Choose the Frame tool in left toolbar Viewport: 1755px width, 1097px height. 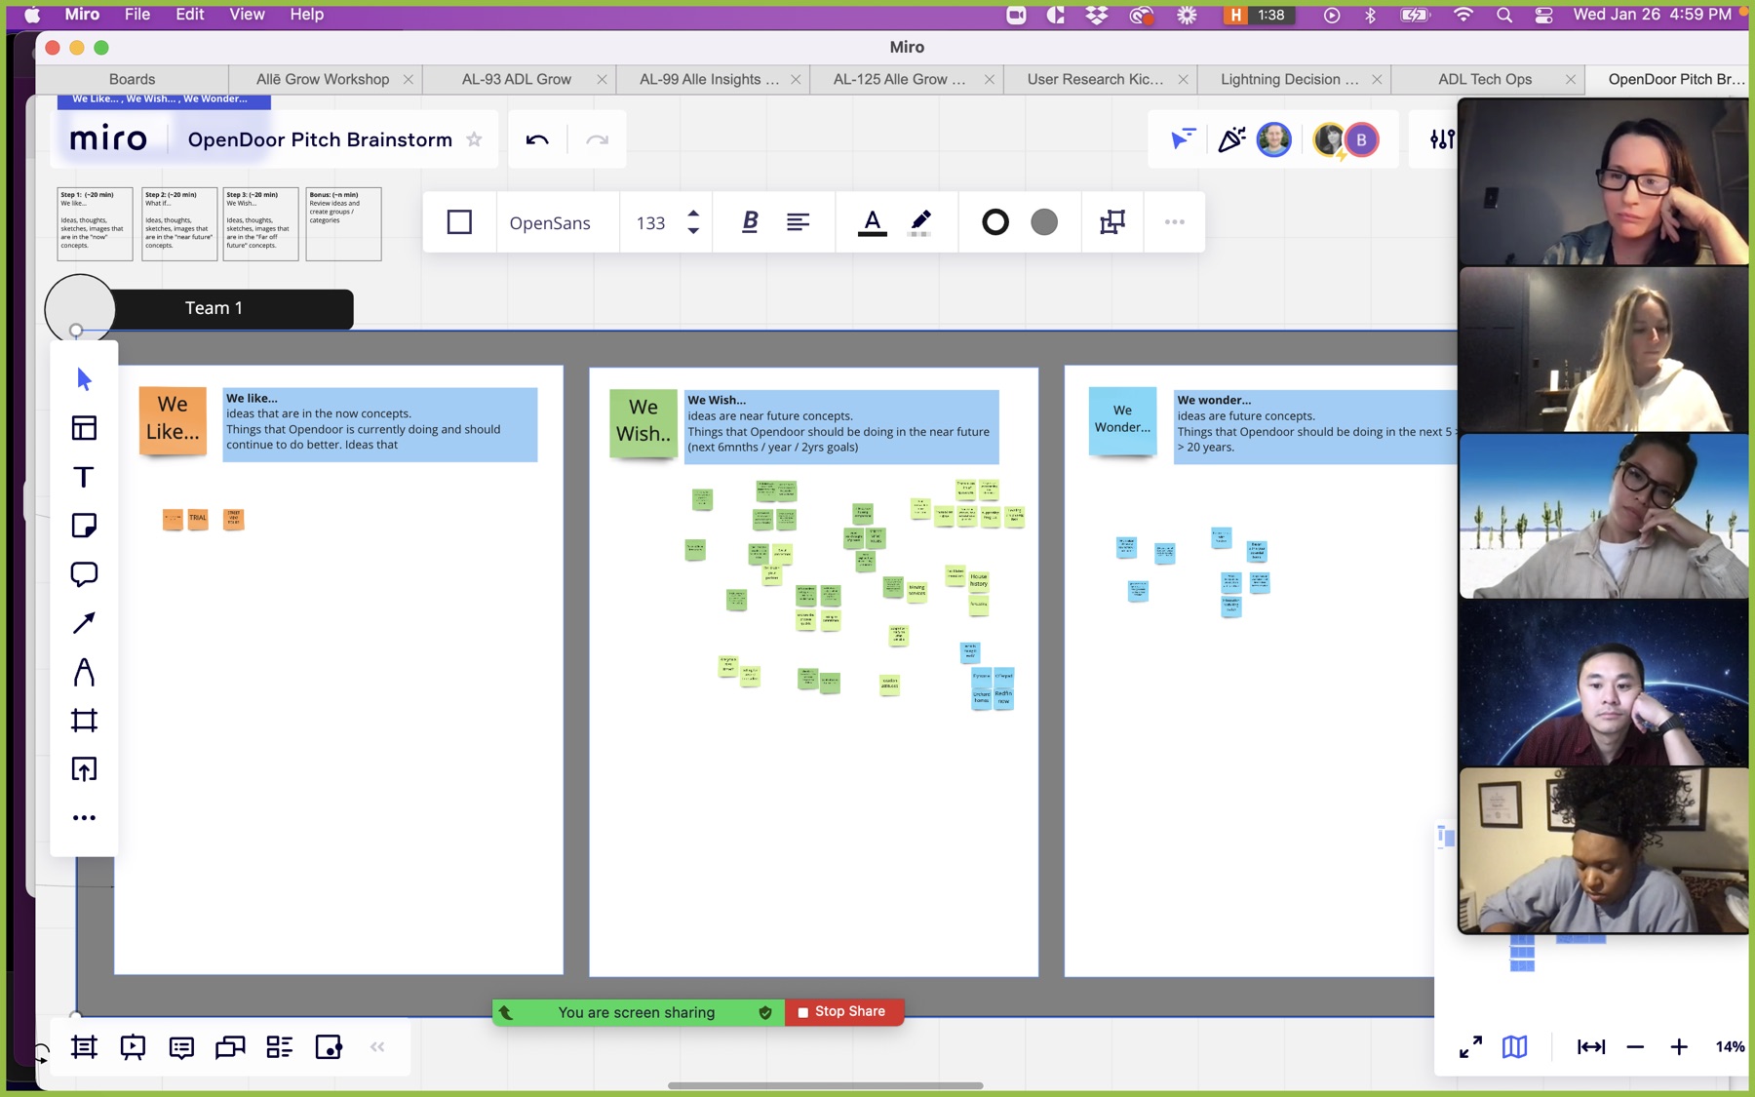tap(84, 721)
